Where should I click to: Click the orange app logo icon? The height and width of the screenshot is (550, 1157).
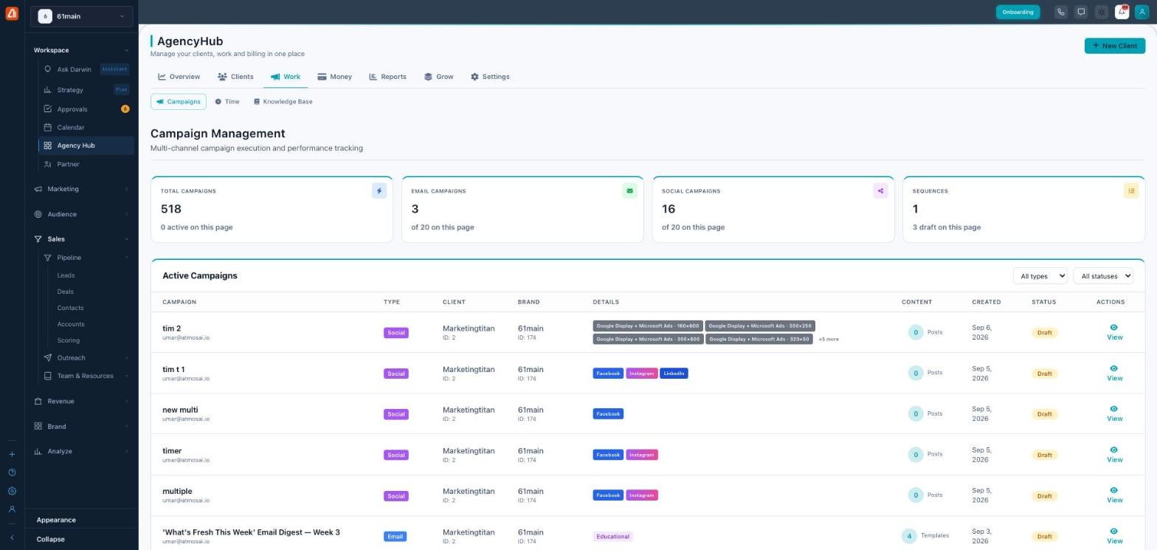coord(12,13)
